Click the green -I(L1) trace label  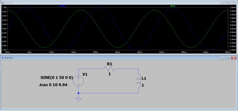tap(173, 6)
